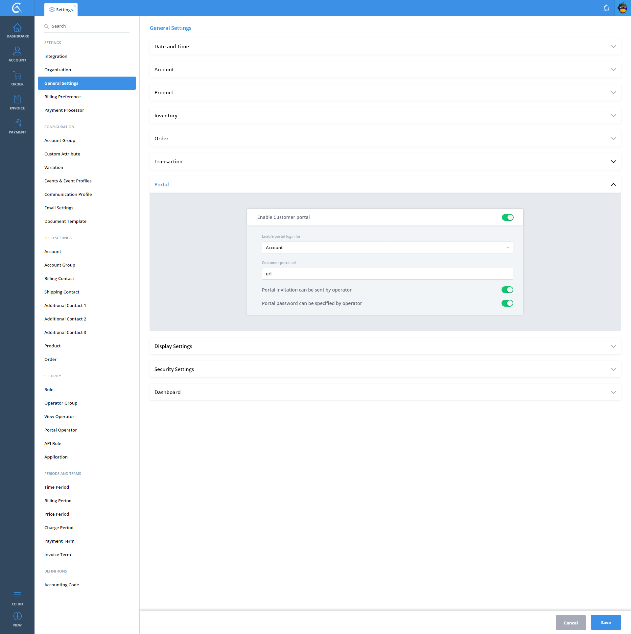Click the Account person icon
Image resolution: width=631 pixels, height=634 pixels.
[17, 51]
